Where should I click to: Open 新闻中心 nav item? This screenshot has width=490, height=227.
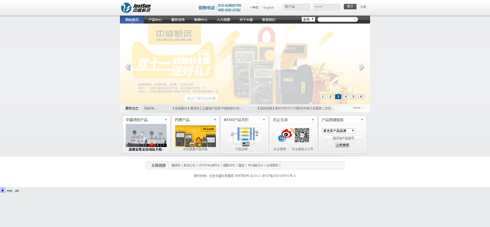click(201, 20)
